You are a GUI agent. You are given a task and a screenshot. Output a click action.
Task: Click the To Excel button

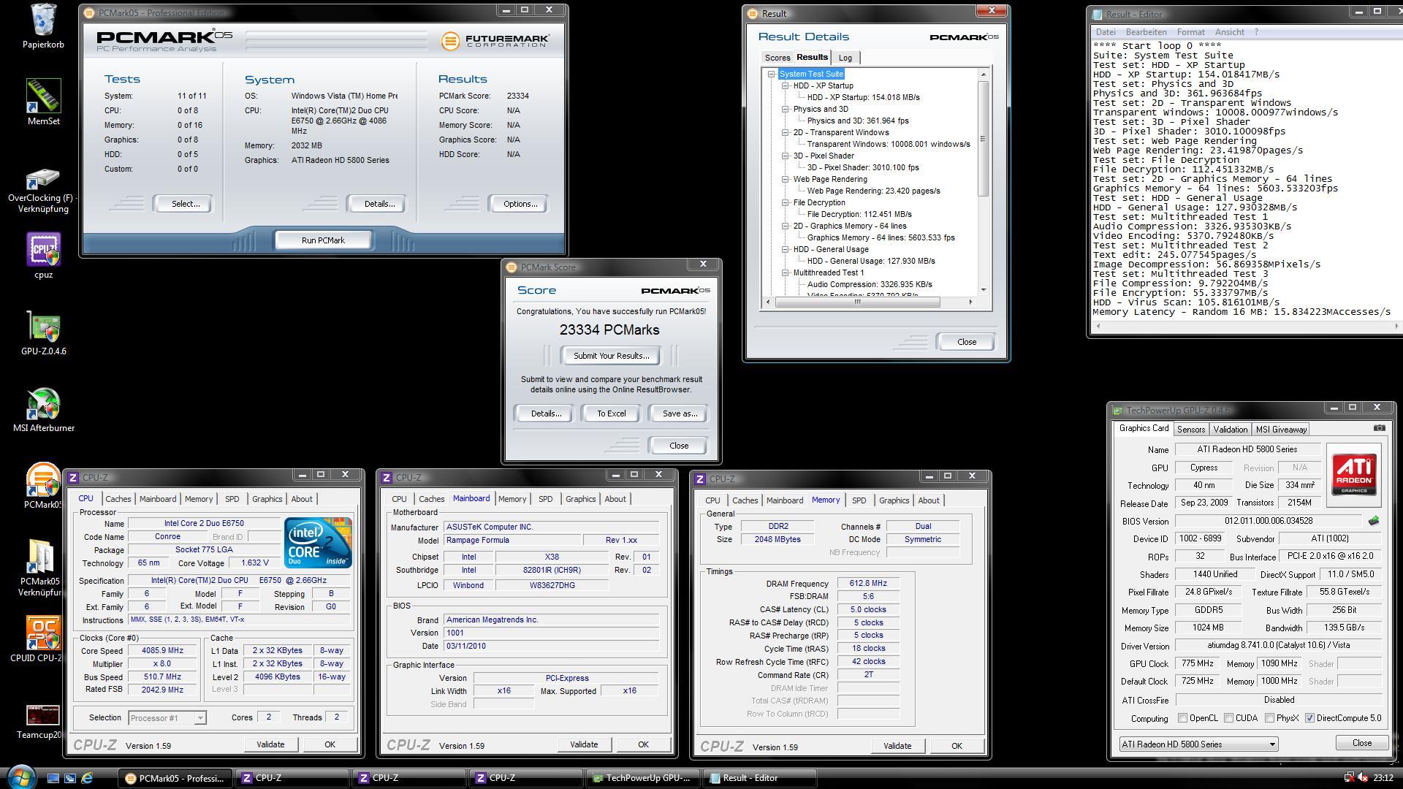[611, 413]
